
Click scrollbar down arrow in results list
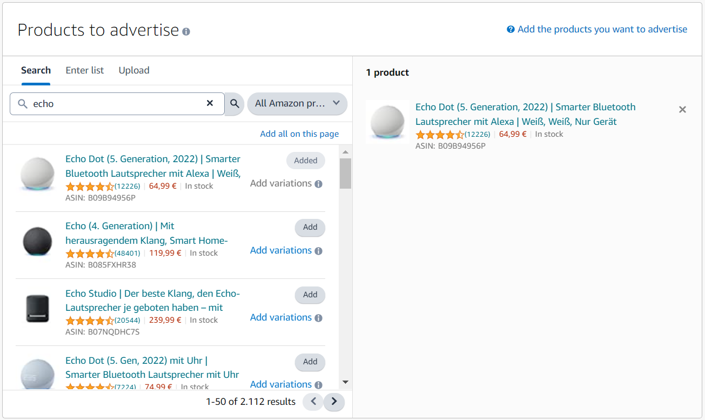(x=345, y=382)
